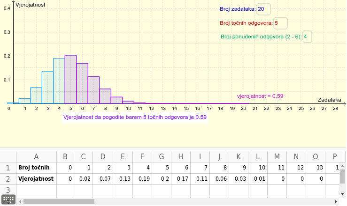Click cell with value 0.19

tap(142, 179)
